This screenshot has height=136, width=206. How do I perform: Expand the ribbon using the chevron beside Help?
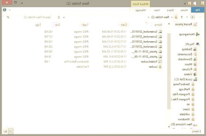pos(10,10)
